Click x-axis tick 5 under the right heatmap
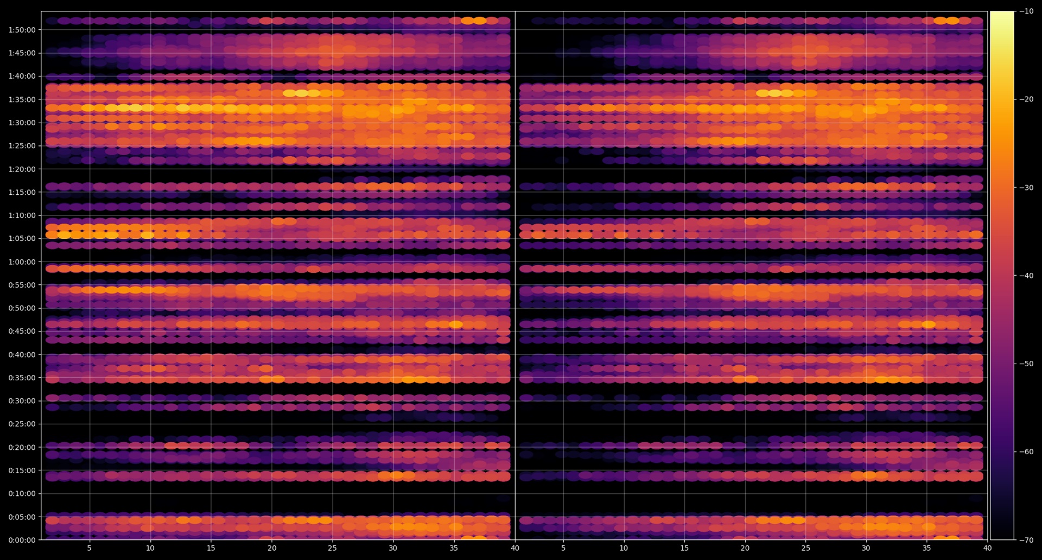The width and height of the screenshot is (1042, 560). click(563, 548)
